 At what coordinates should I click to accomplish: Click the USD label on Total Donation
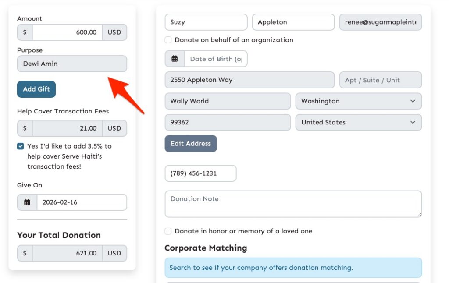coord(114,253)
